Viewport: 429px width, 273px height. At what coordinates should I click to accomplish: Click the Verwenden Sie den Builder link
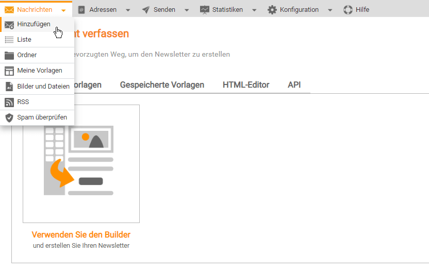point(81,235)
